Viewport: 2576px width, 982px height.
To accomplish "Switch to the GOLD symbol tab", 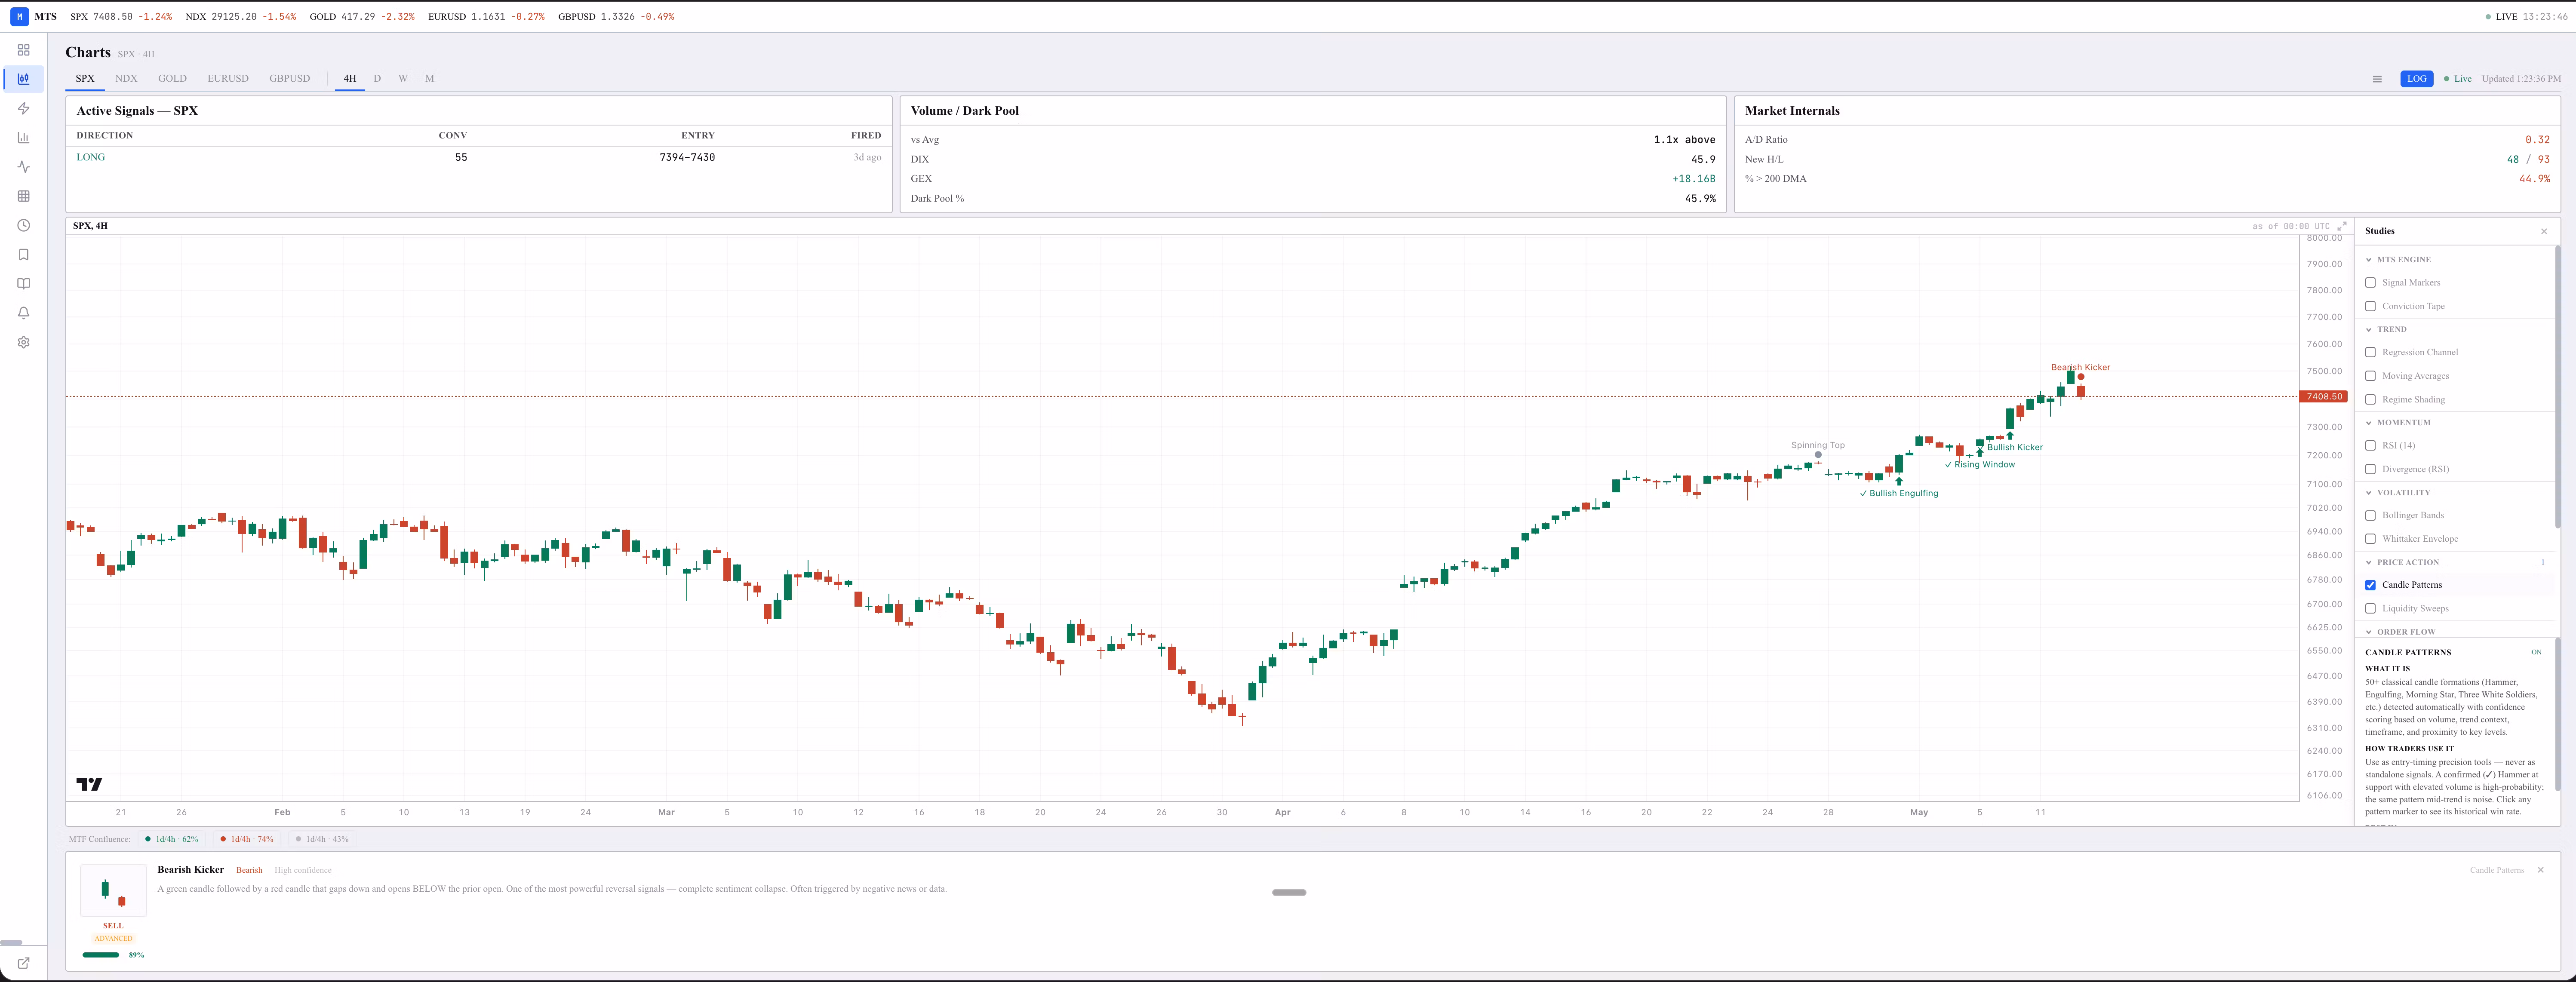I will [172, 79].
